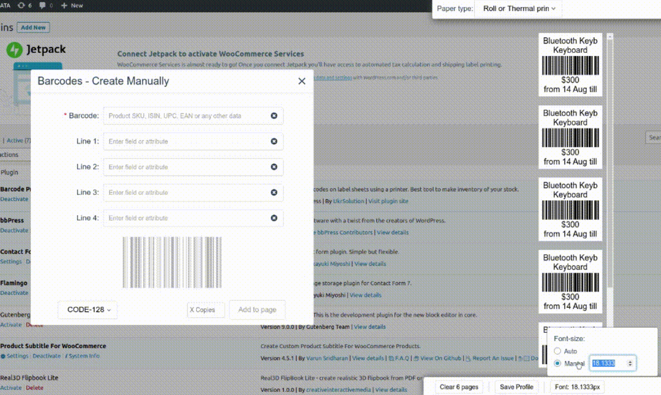Click the Jetpack logo icon
This screenshot has height=395, width=661.
pyautogui.click(x=14, y=50)
